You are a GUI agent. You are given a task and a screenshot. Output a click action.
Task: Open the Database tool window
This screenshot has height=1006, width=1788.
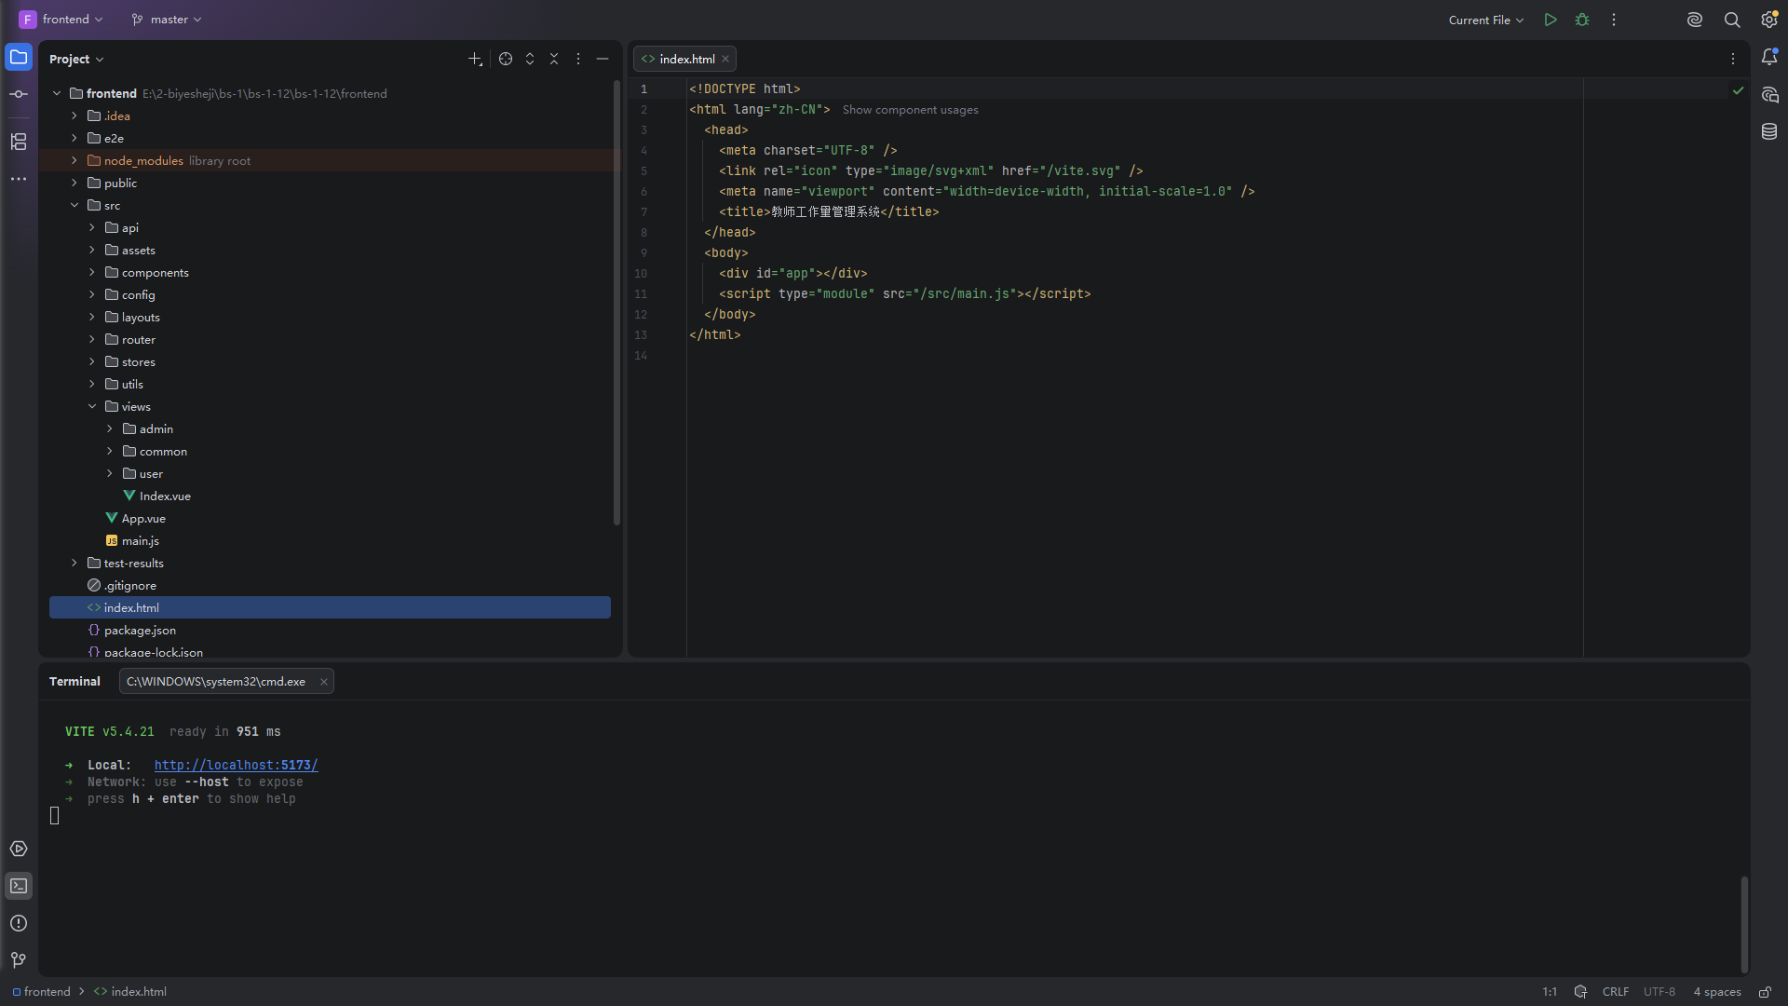point(1769,132)
